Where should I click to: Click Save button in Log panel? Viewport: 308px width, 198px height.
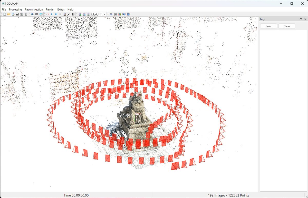point(268,26)
